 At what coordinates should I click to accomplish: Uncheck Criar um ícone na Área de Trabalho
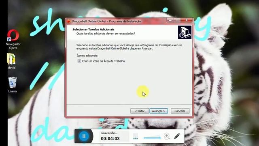(x=79, y=61)
